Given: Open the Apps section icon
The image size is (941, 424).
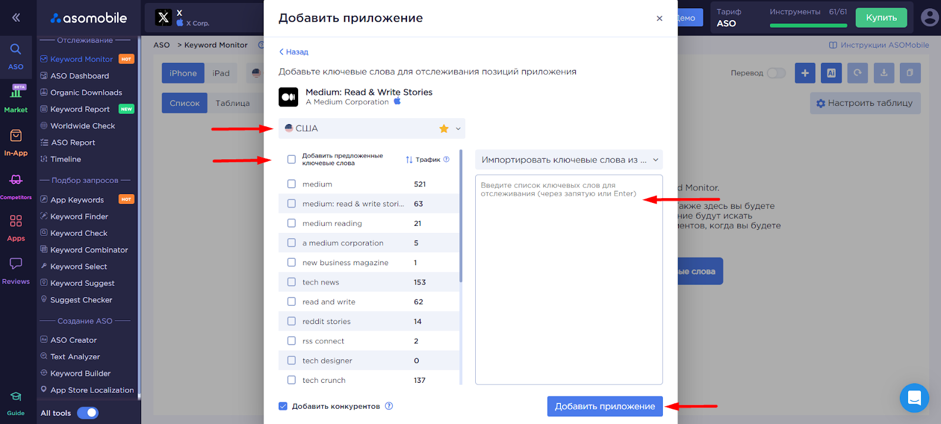Looking at the screenshot, I should pyautogui.click(x=16, y=228).
